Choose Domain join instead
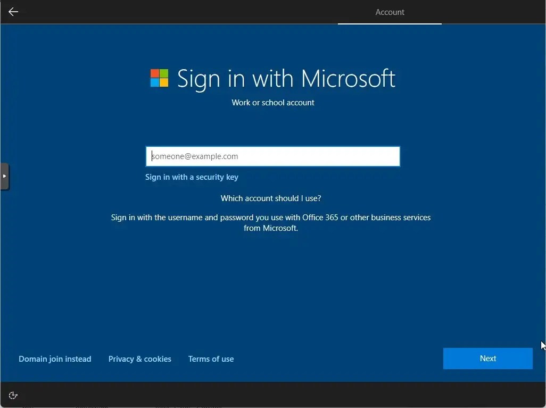This screenshot has height=408, width=546. coord(55,359)
